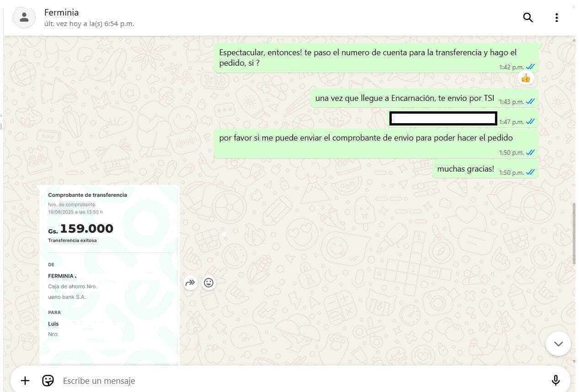Click the 'últ. vez hoy' status text
This screenshot has height=392, width=580.
(89, 24)
